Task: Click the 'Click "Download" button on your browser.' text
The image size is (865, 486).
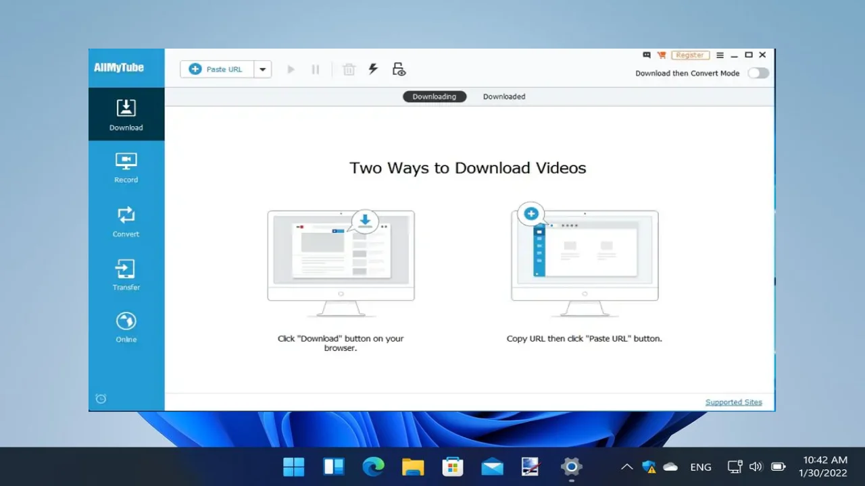Action: pyautogui.click(x=341, y=344)
